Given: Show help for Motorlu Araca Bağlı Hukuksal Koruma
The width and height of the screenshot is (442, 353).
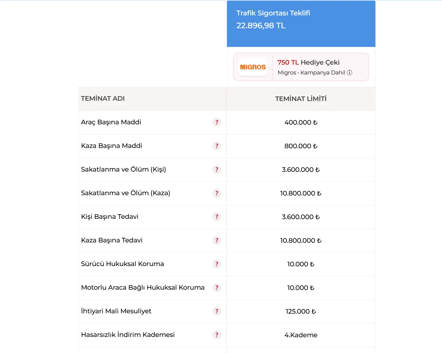Looking at the screenshot, I should pos(217,288).
